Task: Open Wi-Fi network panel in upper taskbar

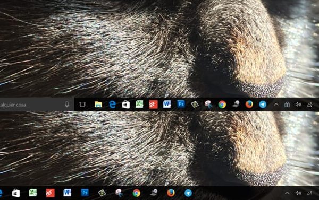Action: [310, 105]
